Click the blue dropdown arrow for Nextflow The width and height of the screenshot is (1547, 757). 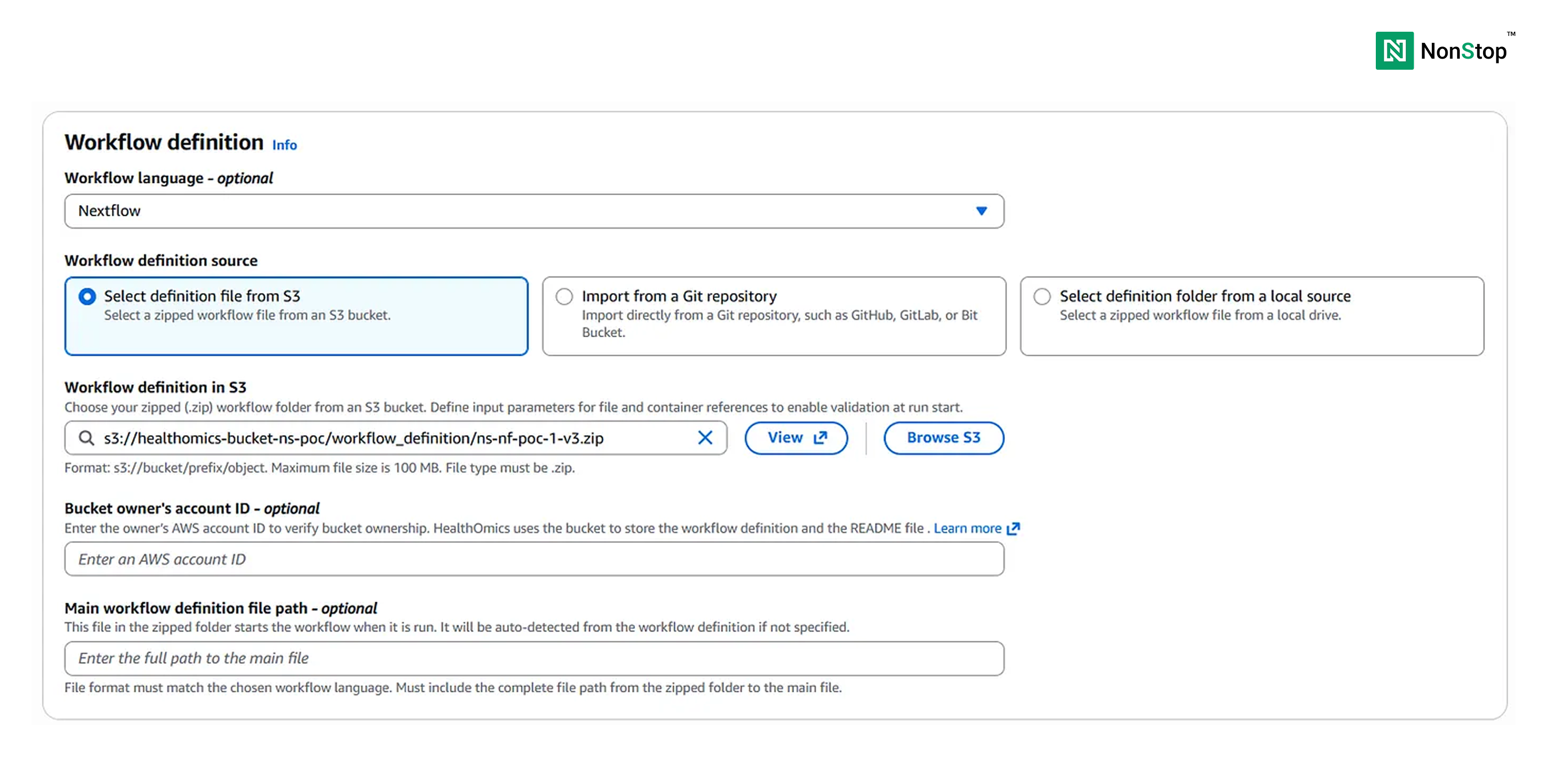coord(981,211)
